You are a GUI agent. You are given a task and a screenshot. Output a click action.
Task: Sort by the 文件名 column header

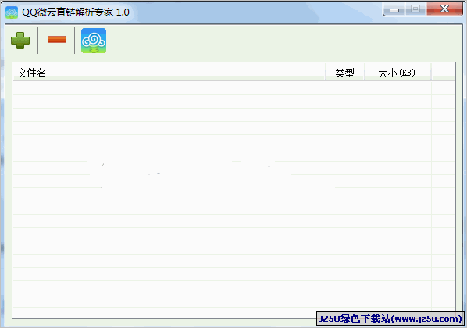pos(169,73)
